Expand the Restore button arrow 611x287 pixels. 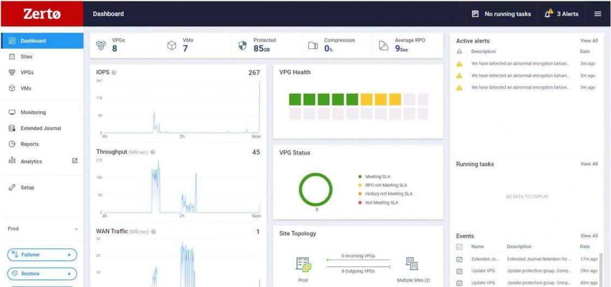[x=69, y=274]
